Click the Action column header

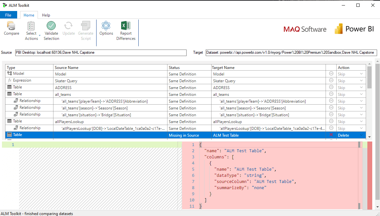[351, 68]
